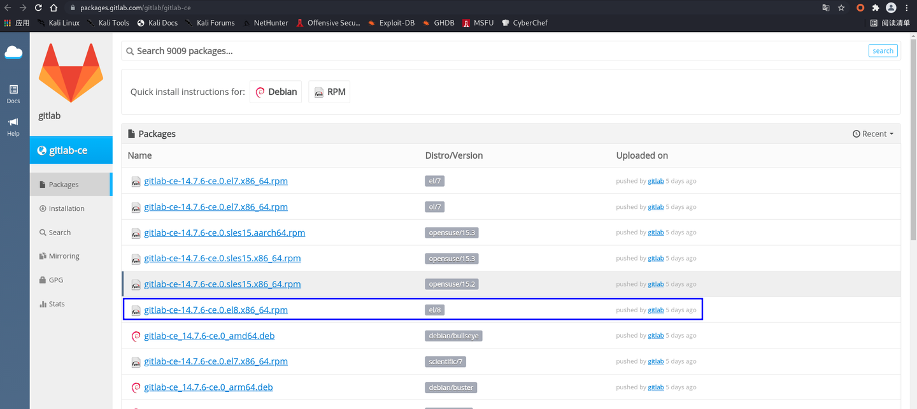The image size is (917, 409).
Task: Click the browser reload icon
Action: tap(38, 7)
